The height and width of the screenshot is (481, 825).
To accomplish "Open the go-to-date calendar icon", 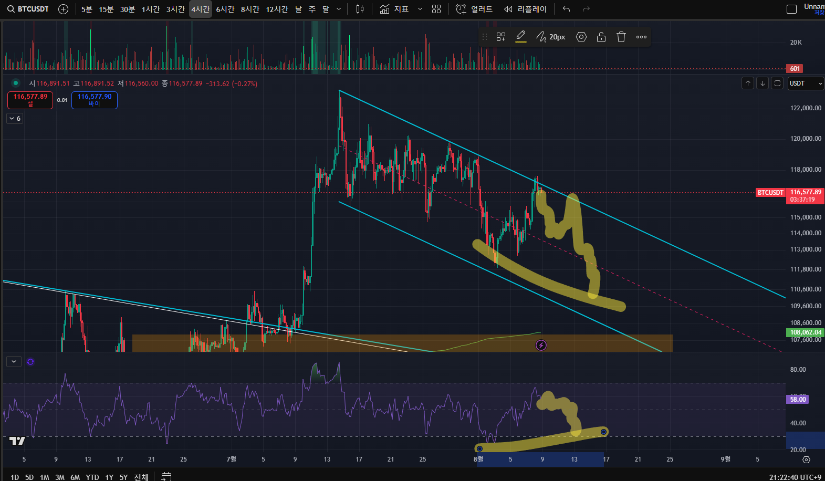I will tap(166, 476).
